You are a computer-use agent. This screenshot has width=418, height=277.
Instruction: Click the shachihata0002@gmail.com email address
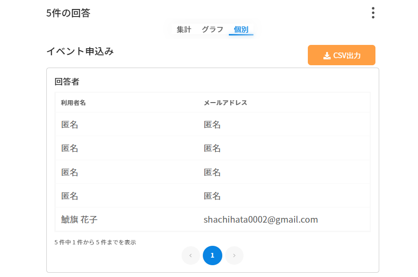pyautogui.click(x=261, y=219)
